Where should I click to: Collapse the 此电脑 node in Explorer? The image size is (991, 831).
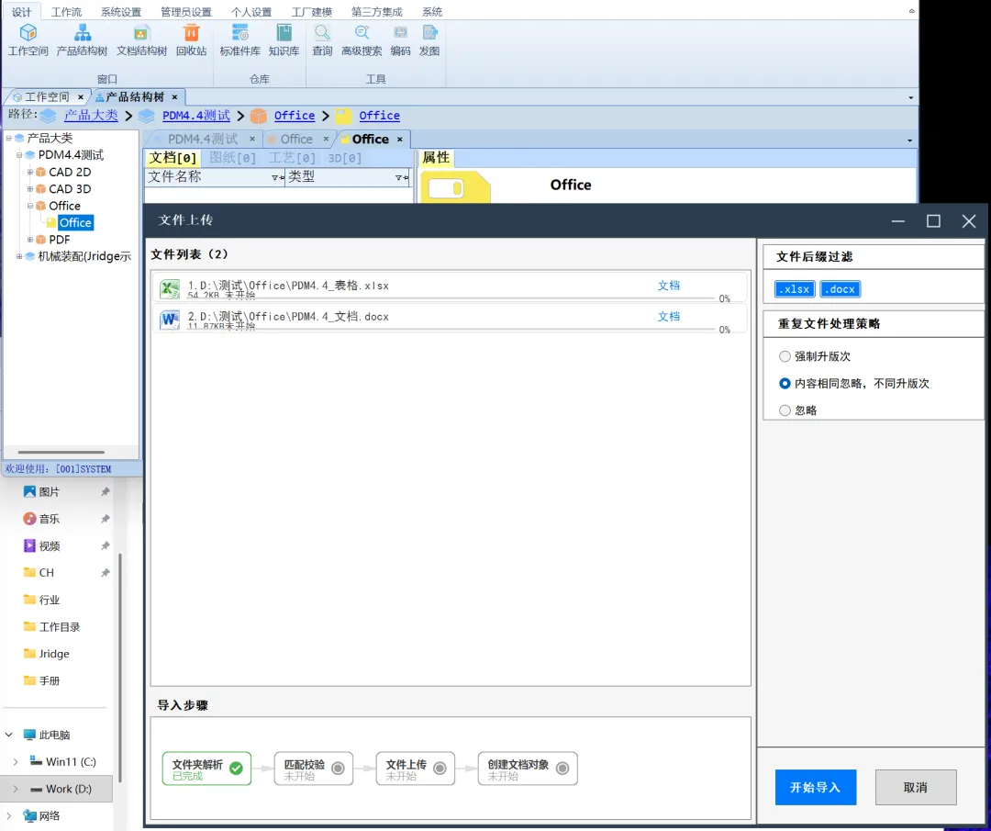pyautogui.click(x=9, y=735)
